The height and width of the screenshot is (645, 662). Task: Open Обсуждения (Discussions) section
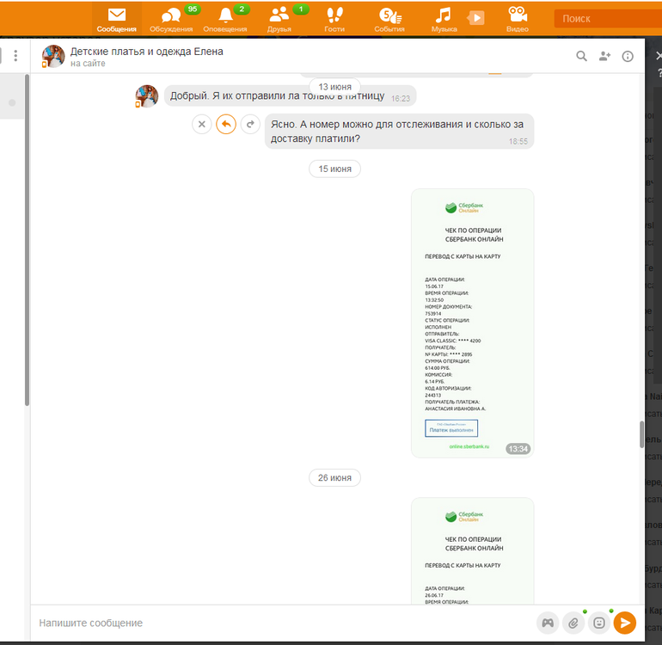pos(171,18)
